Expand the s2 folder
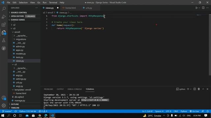The width and height of the screenshot is (211, 118). click(x=24, y=25)
